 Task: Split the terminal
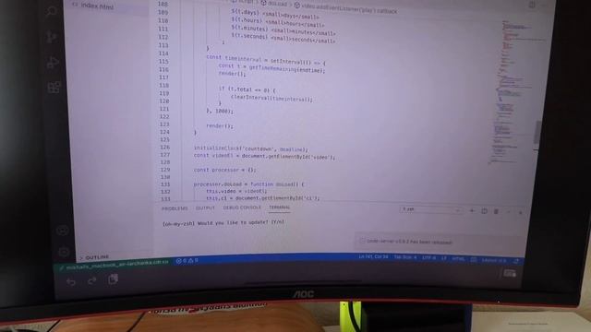484,211
